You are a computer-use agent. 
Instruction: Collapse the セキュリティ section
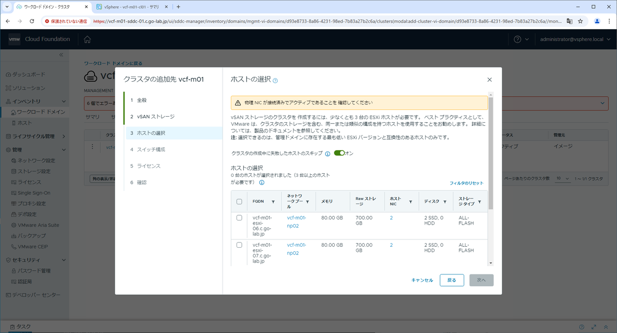64,260
